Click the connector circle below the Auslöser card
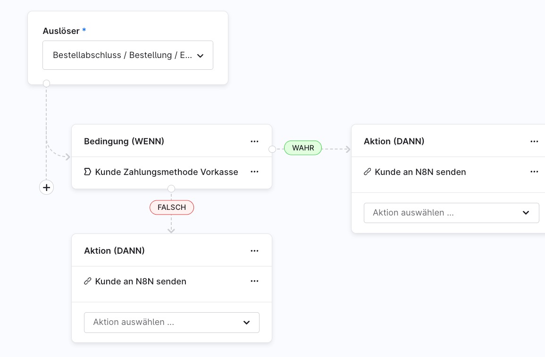The height and width of the screenshot is (357, 545). click(46, 83)
